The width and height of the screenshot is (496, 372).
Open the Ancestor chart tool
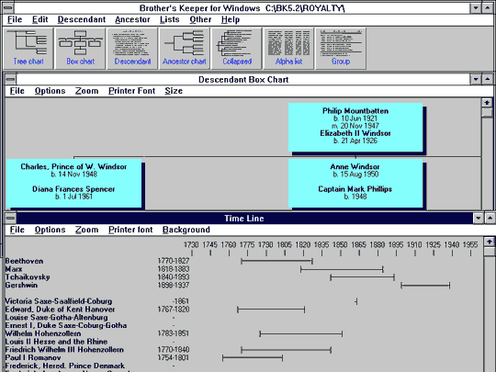(185, 49)
